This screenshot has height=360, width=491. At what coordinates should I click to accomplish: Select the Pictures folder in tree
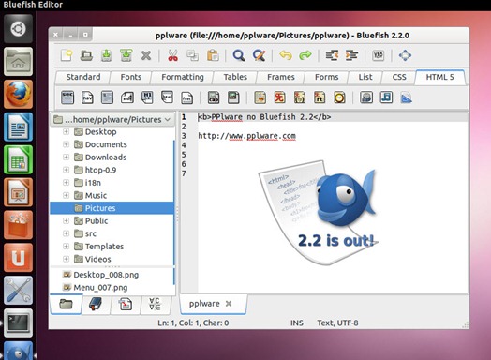[112, 208]
